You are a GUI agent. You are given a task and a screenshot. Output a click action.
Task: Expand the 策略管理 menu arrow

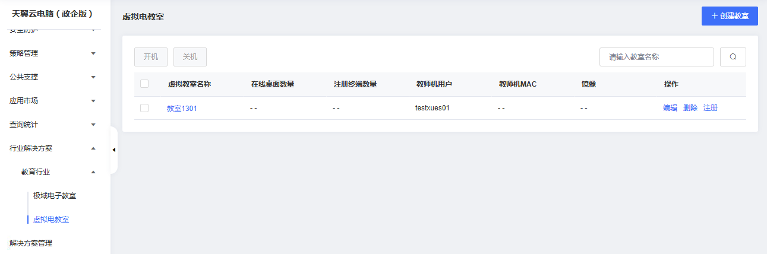tap(93, 53)
